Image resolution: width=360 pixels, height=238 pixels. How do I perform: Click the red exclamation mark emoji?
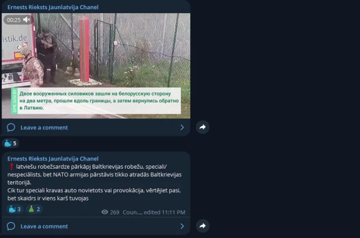[11, 166]
